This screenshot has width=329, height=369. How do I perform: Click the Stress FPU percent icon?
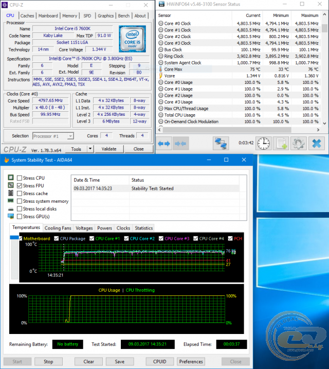click(x=11, y=185)
